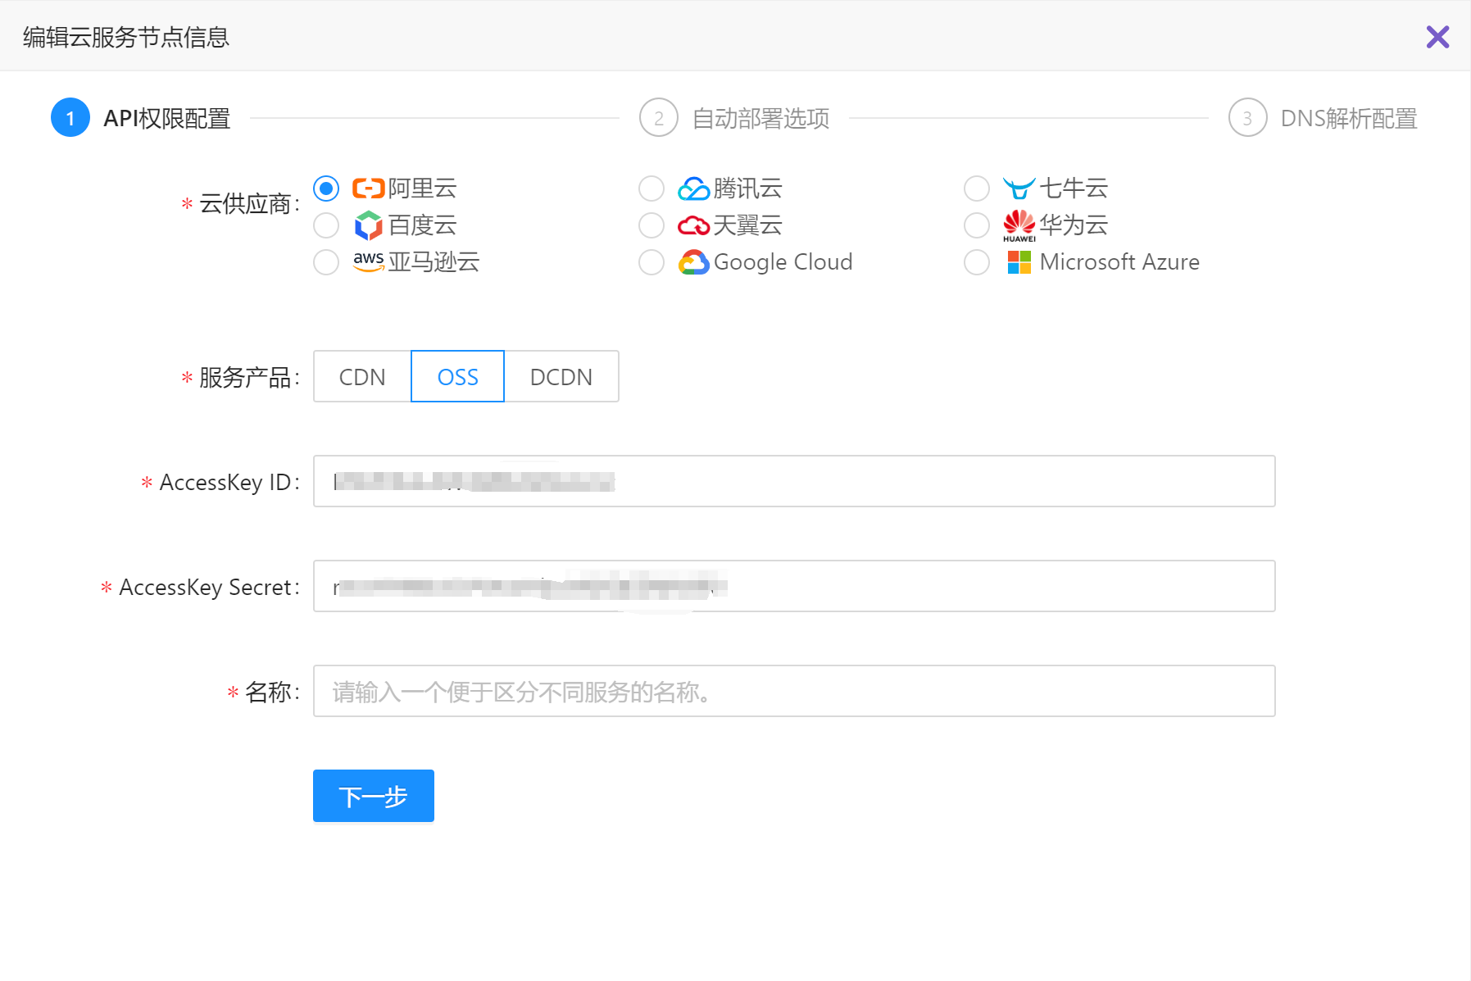The width and height of the screenshot is (1471, 981).
Task: Click the Google Cloud label text
Action: click(x=783, y=262)
